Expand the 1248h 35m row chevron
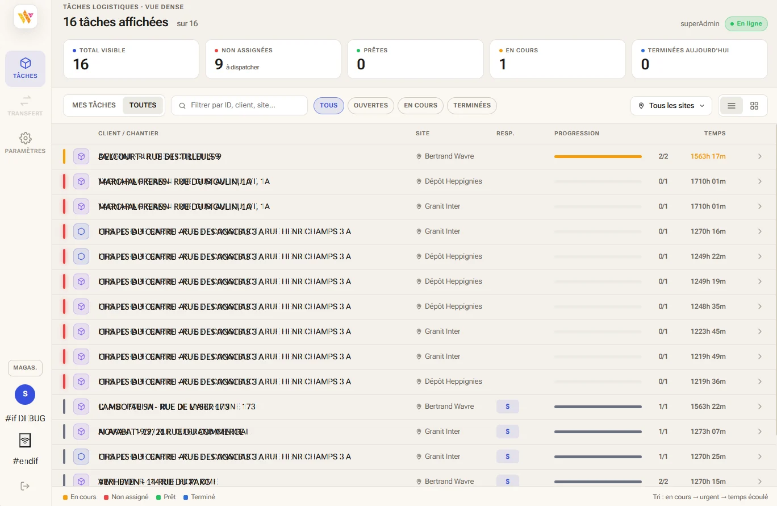Image resolution: width=777 pixels, height=506 pixels. pos(760,306)
